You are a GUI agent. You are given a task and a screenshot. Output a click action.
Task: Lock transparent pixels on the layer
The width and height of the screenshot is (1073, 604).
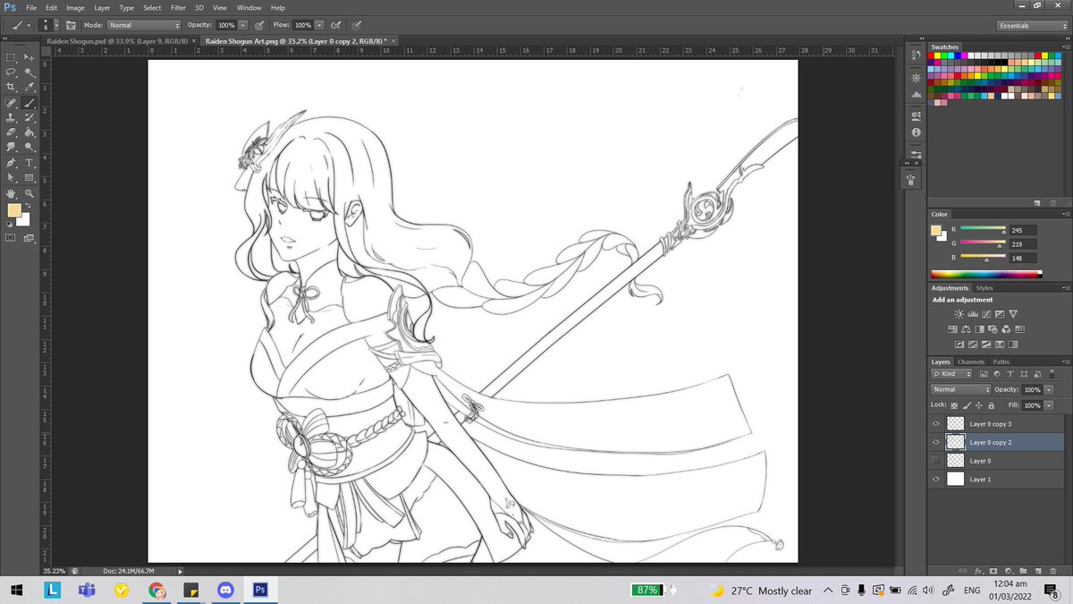[x=954, y=405]
